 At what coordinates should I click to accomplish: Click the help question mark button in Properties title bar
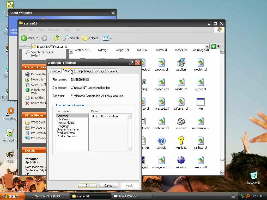coord(132,63)
